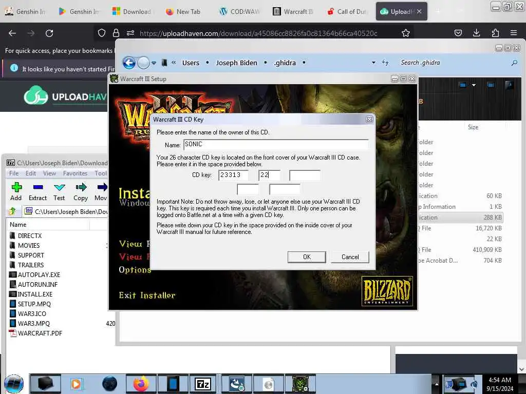Click Explorer forward navigation arrow
The width and height of the screenshot is (526, 394).
143,63
